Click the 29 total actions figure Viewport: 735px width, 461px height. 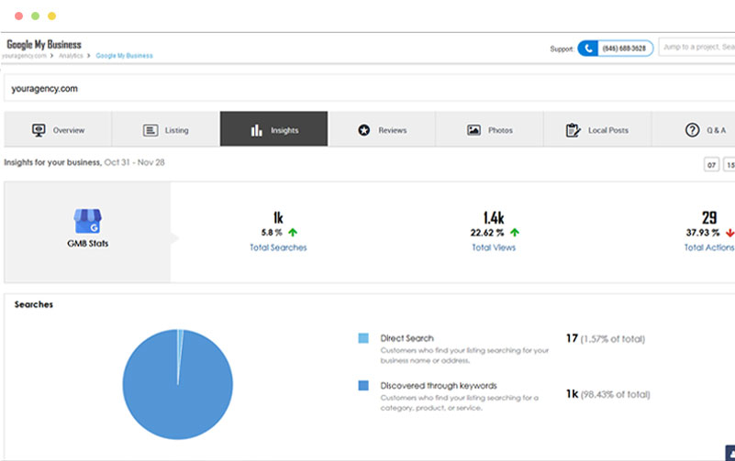point(709,217)
